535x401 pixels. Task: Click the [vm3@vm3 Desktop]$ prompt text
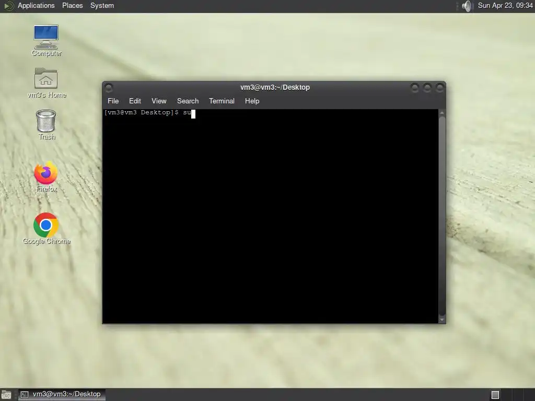[141, 113]
